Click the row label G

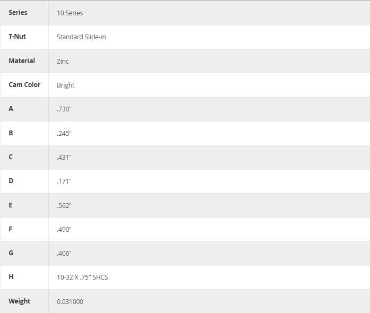(x=11, y=253)
